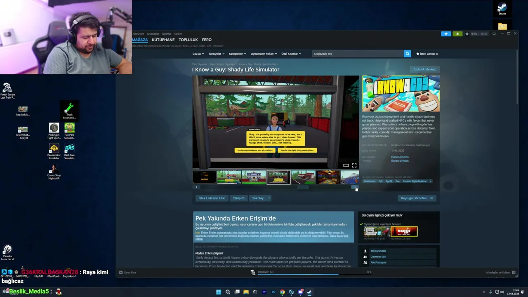Switch to the MAĞAZA tab

click(140, 40)
